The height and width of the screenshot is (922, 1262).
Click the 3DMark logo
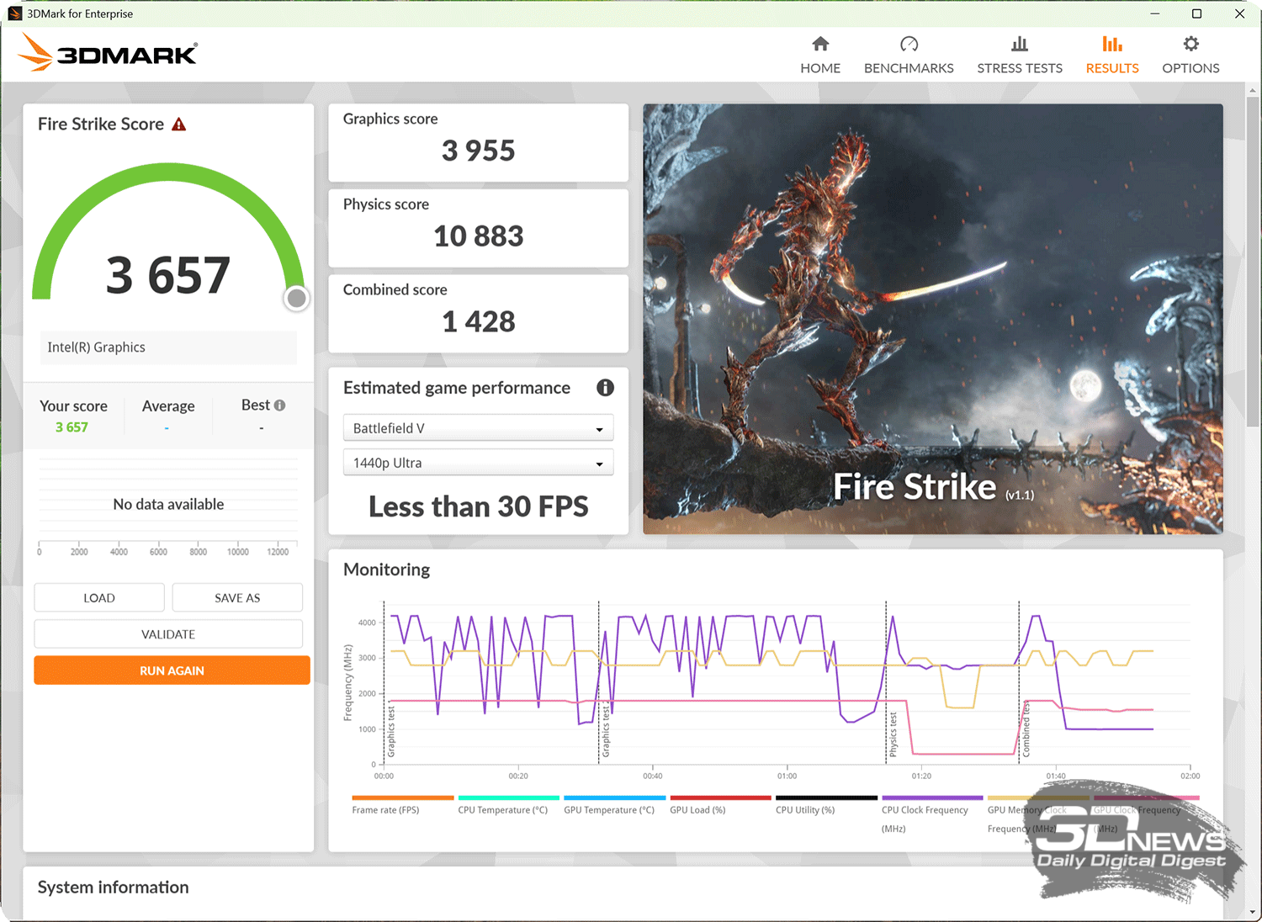click(108, 53)
